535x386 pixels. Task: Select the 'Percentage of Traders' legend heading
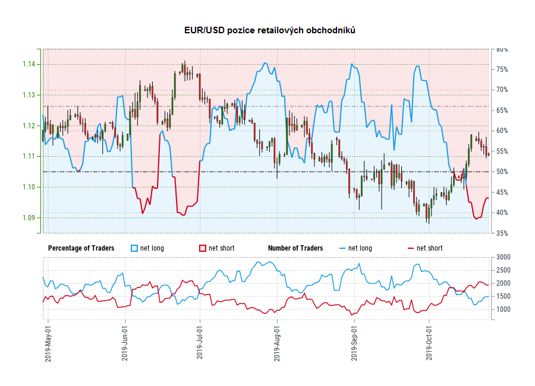pyautogui.click(x=81, y=248)
